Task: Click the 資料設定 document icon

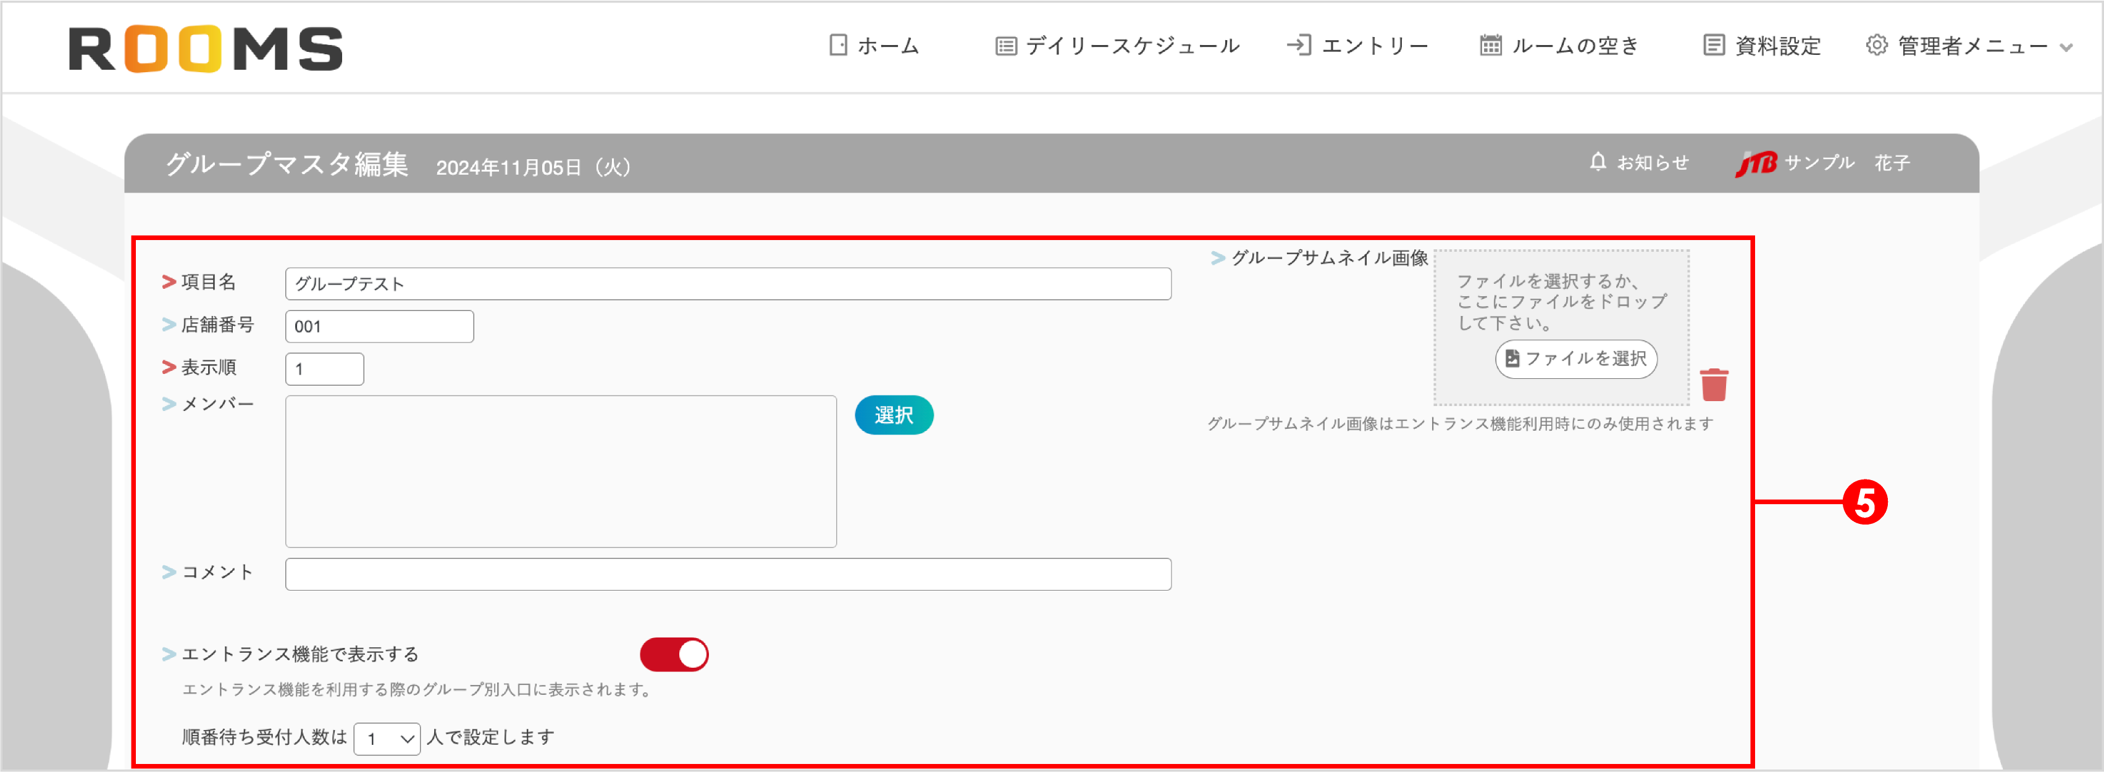Action: click(1714, 46)
